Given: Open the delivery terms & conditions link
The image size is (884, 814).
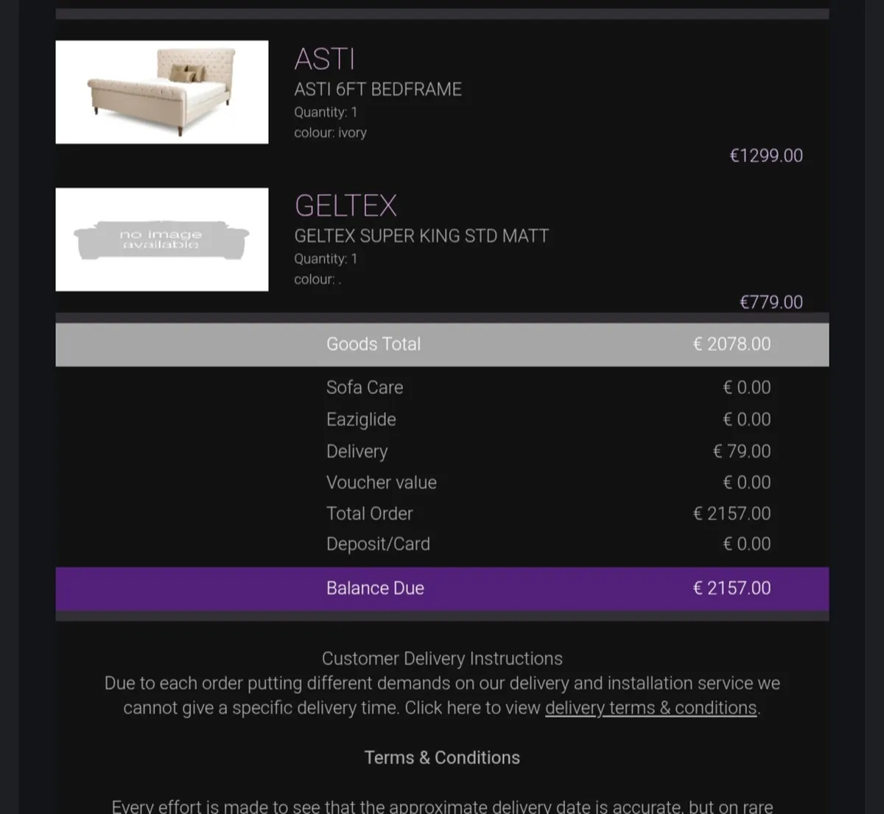Looking at the screenshot, I should [x=650, y=708].
